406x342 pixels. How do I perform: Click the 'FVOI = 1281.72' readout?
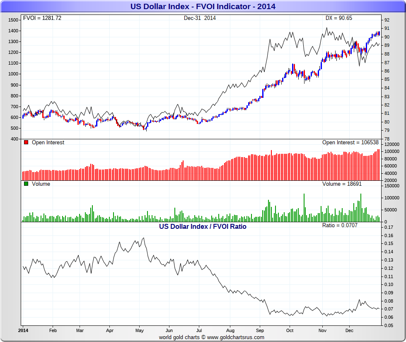coord(42,18)
